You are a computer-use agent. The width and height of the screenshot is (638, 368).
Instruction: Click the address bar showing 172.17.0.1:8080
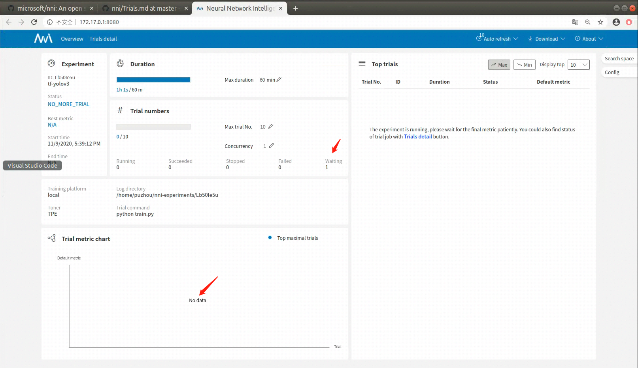click(x=98, y=22)
